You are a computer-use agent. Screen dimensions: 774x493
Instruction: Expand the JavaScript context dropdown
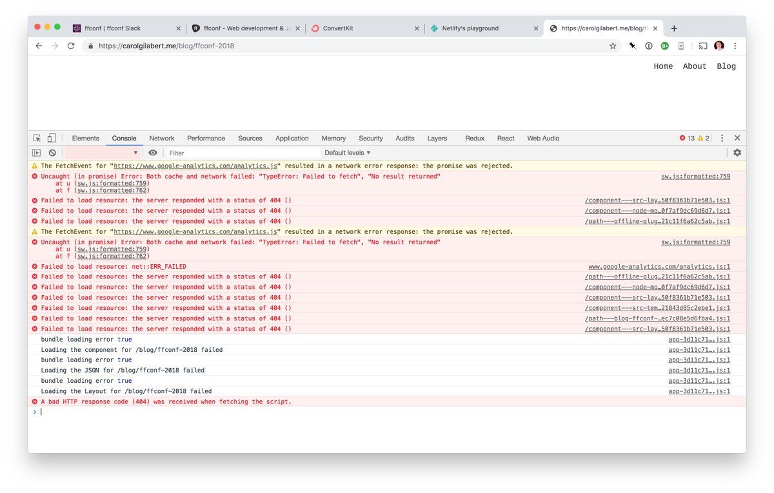(103, 153)
